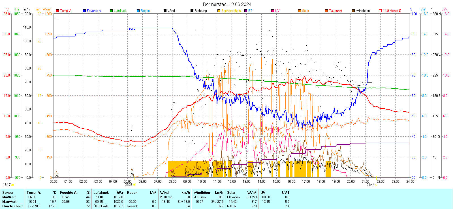Click the sun icon next to 16:17
The height and width of the screenshot is (209, 453).
13,185
